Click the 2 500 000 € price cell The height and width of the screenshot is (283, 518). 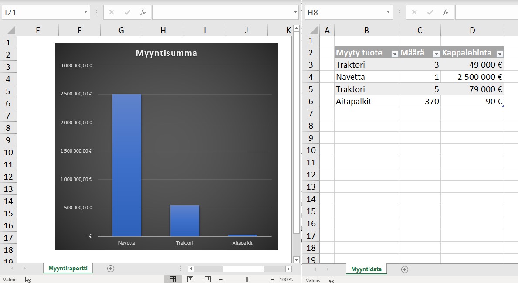[x=472, y=77]
